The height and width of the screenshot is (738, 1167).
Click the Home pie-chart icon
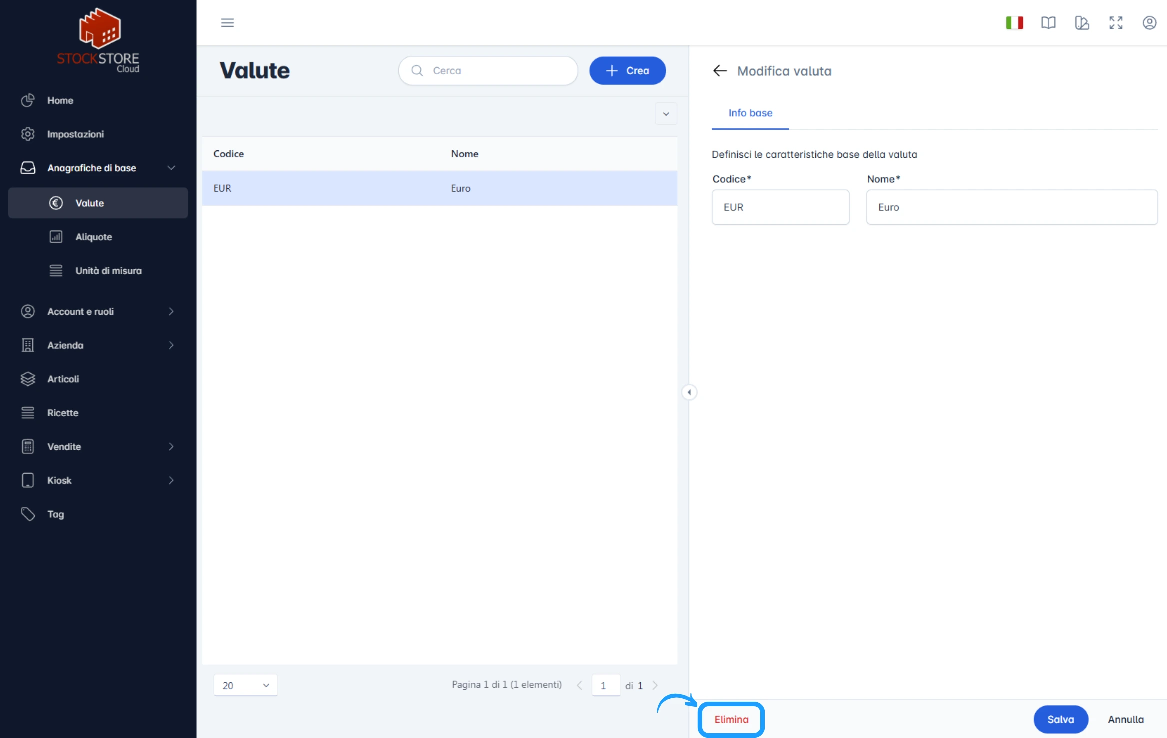(x=28, y=100)
